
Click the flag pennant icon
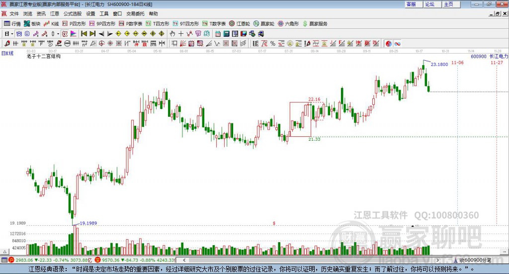[x=74, y=34]
